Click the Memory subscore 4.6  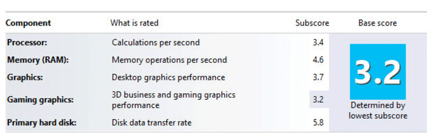pos(318,60)
